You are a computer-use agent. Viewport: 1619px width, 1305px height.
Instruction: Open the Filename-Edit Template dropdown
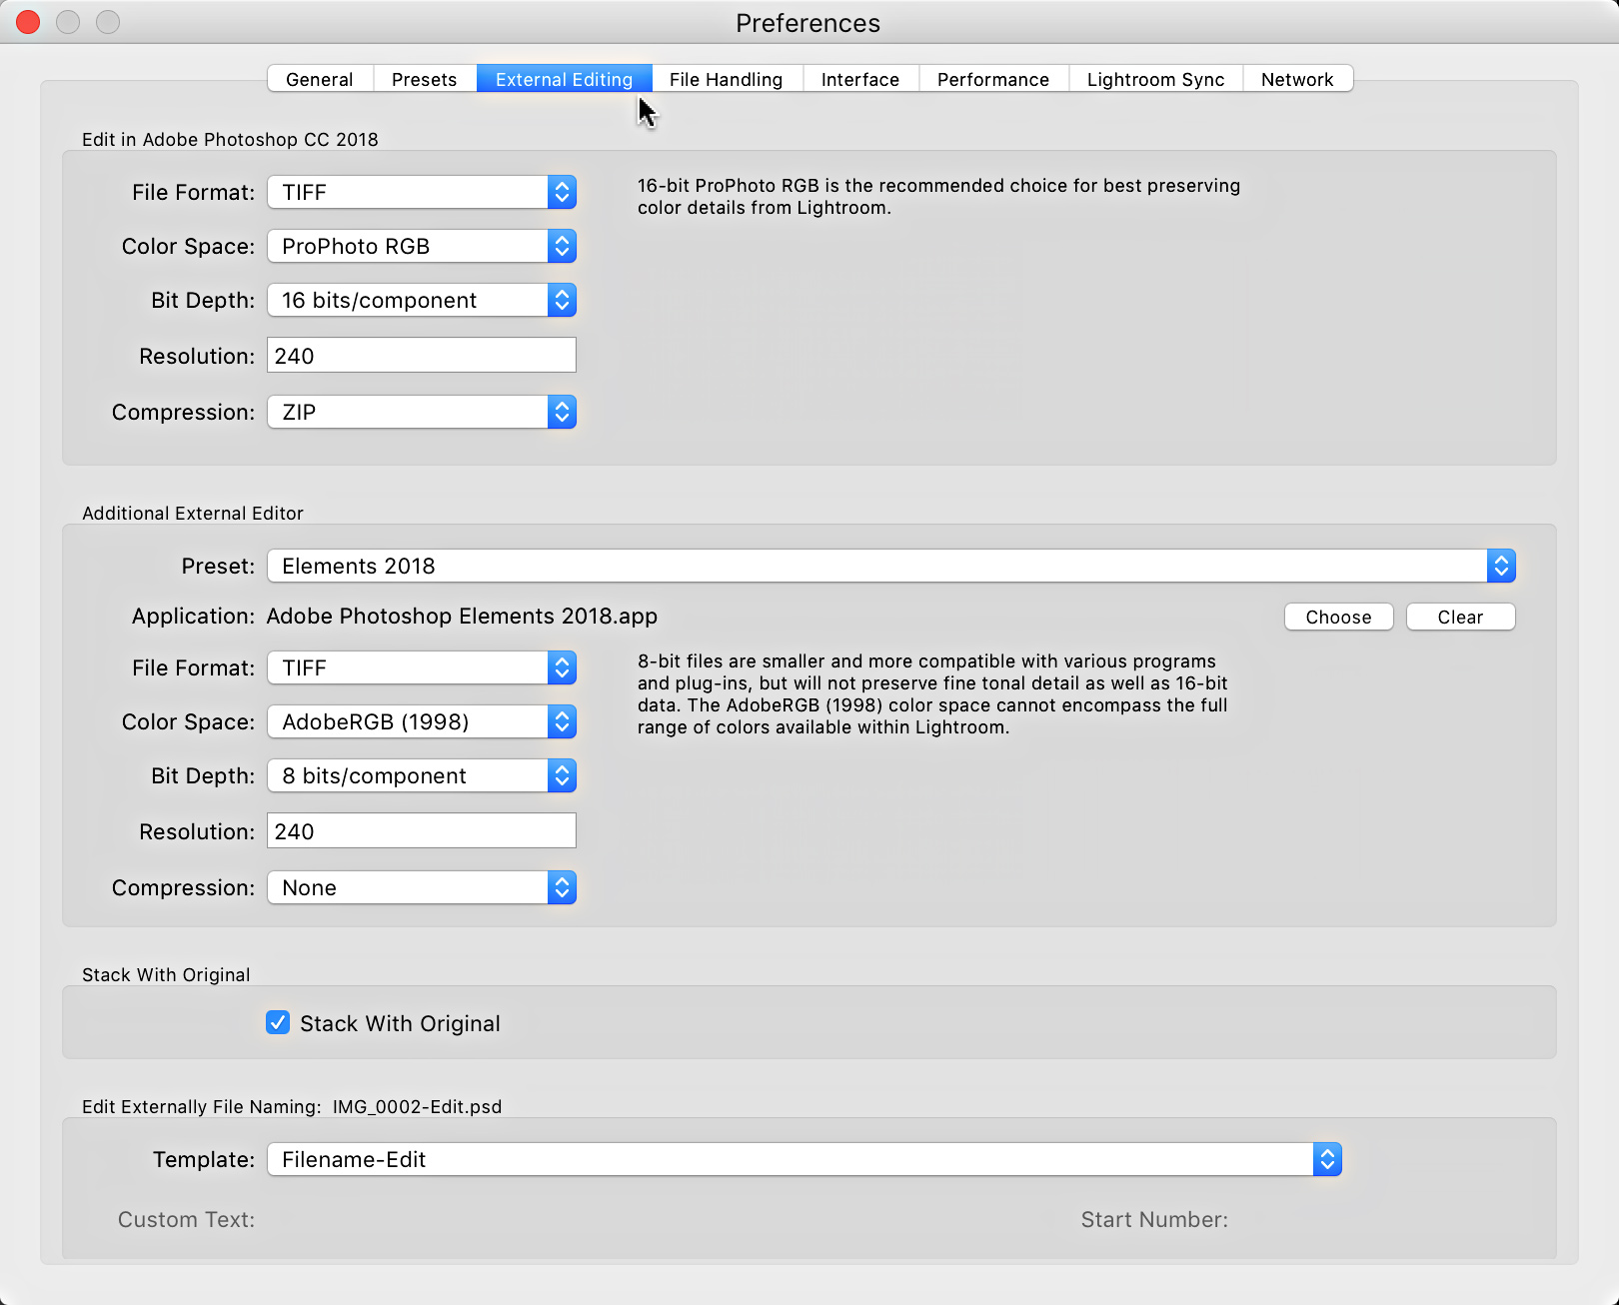coord(805,1159)
